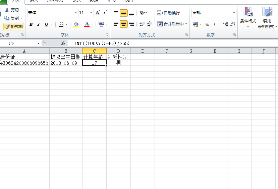Open the font size dropdown arrow
The image size is (278, 189).
(x=91, y=13)
